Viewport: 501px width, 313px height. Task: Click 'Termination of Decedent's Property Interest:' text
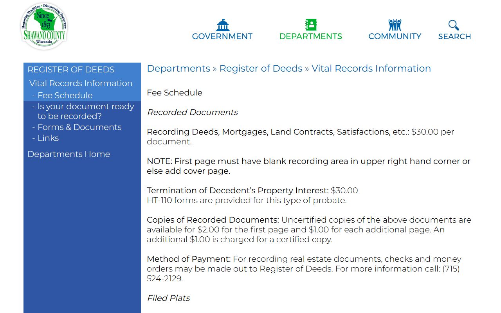click(238, 191)
